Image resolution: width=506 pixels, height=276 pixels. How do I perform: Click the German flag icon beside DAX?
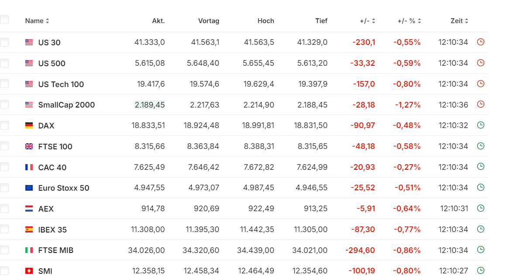click(x=29, y=126)
